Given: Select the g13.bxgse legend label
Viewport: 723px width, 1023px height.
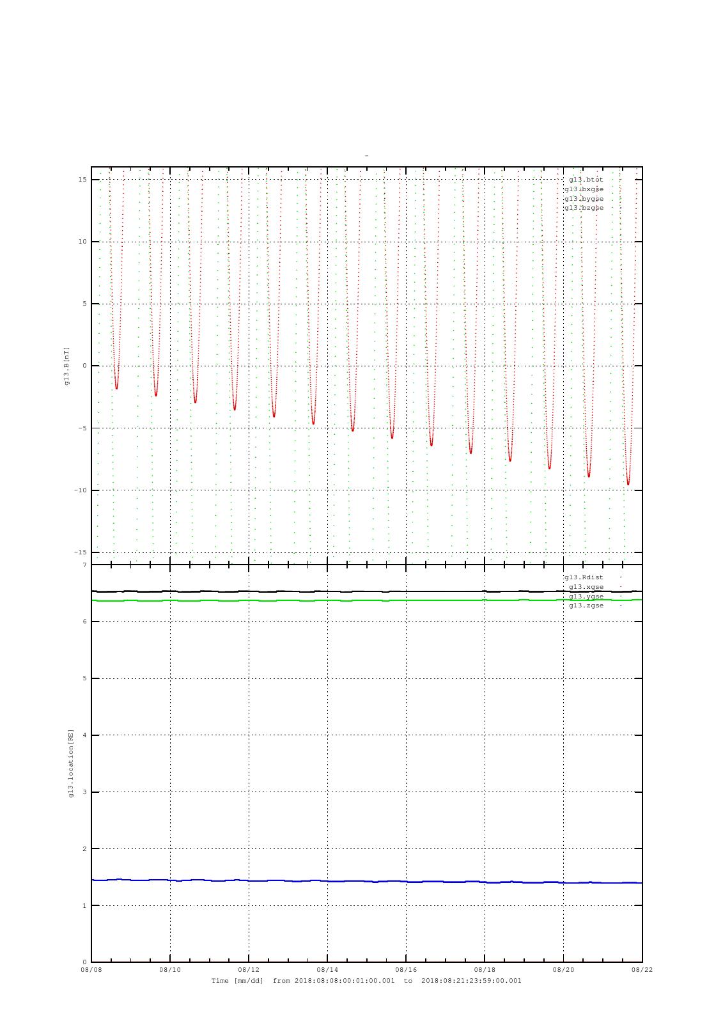Looking at the screenshot, I should (x=583, y=189).
